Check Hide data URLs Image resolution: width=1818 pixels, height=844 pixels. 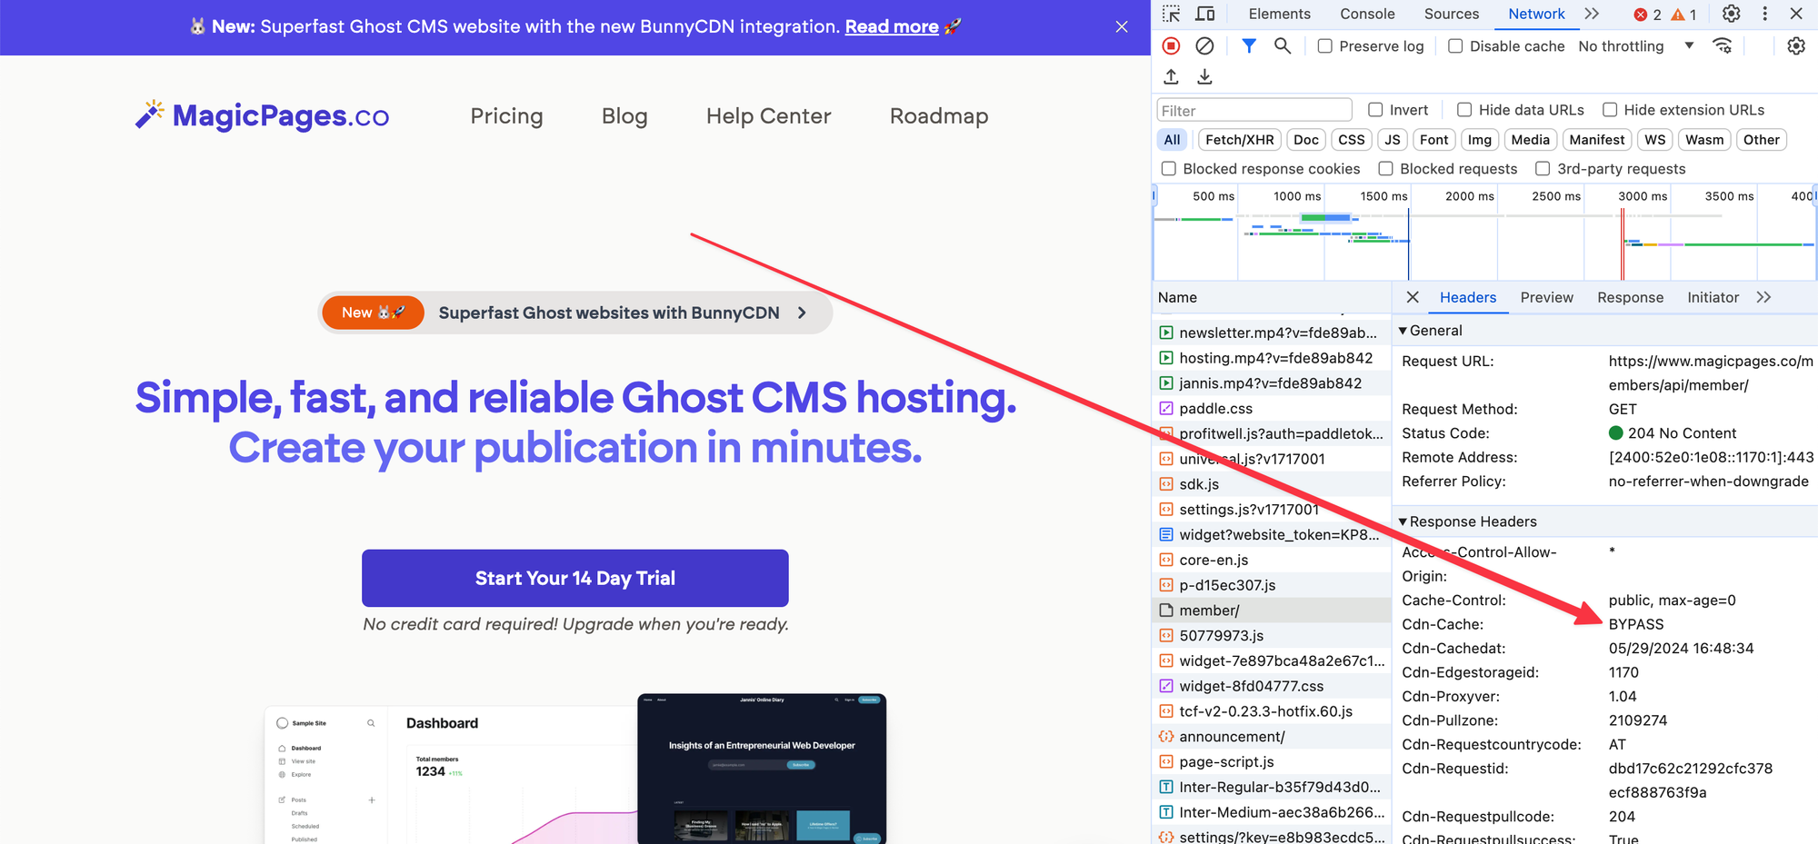click(x=1464, y=110)
